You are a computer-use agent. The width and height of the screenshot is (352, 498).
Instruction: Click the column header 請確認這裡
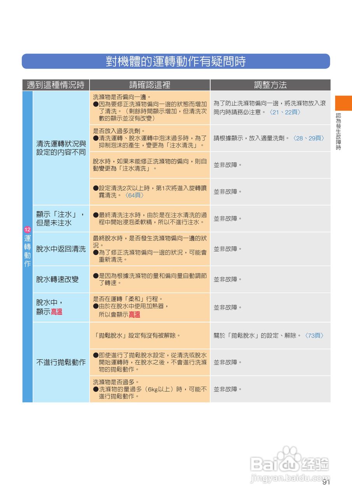[x=150, y=85]
